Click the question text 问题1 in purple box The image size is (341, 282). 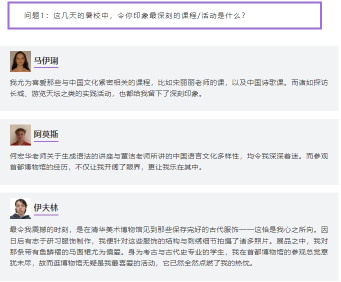click(134, 15)
